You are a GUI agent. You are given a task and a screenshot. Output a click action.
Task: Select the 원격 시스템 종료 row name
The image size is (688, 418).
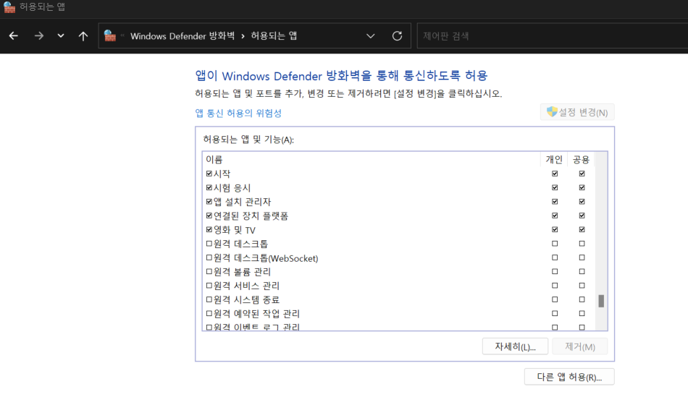tap(246, 299)
